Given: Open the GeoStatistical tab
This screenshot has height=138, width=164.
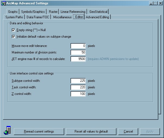Looking at the screenshot, I should pyautogui.click(x=98, y=12).
